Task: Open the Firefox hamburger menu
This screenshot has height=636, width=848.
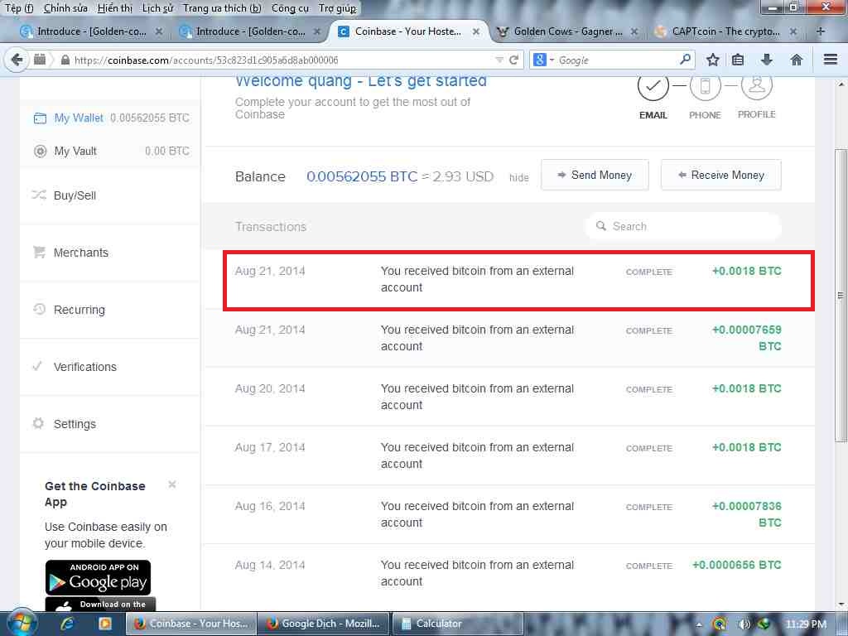Action: pyautogui.click(x=831, y=60)
